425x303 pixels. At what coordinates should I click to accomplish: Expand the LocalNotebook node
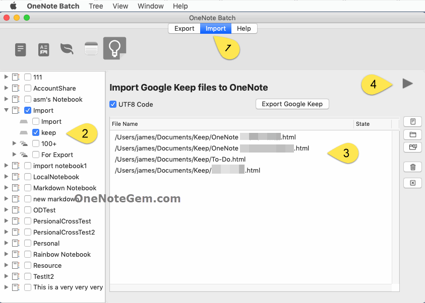[6, 177]
